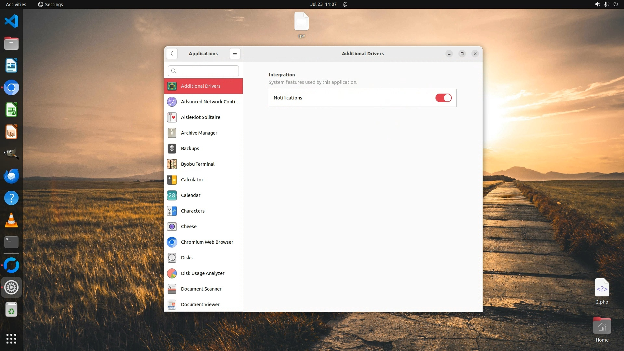Click the applications search field
624x351 pixels.
(x=203, y=71)
